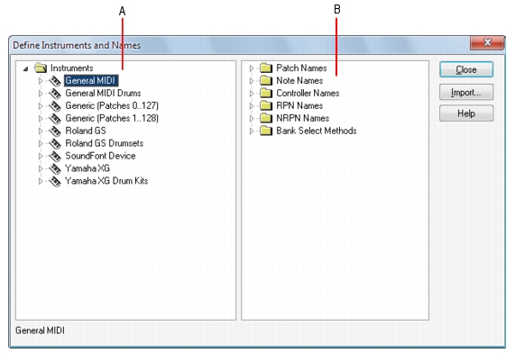Expand the RPN Names folder
Image resolution: width=515 pixels, height=353 pixels.
pyautogui.click(x=252, y=105)
